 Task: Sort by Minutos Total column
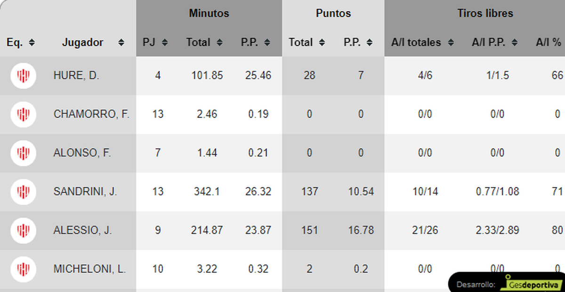[x=219, y=42]
